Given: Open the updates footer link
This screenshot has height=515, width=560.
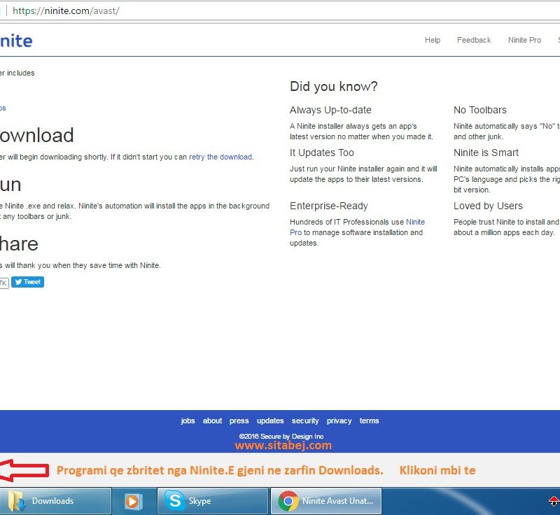Looking at the screenshot, I should pyautogui.click(x=270, y=421).
